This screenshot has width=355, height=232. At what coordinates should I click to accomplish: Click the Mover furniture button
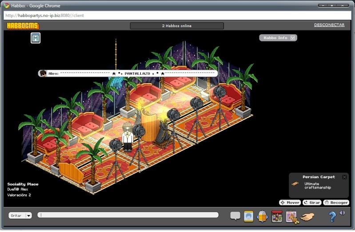290,203
